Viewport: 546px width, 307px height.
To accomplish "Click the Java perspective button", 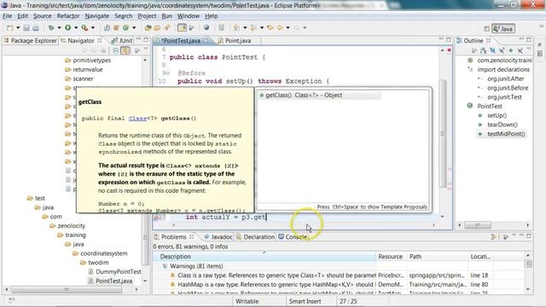I will [503, 28].
